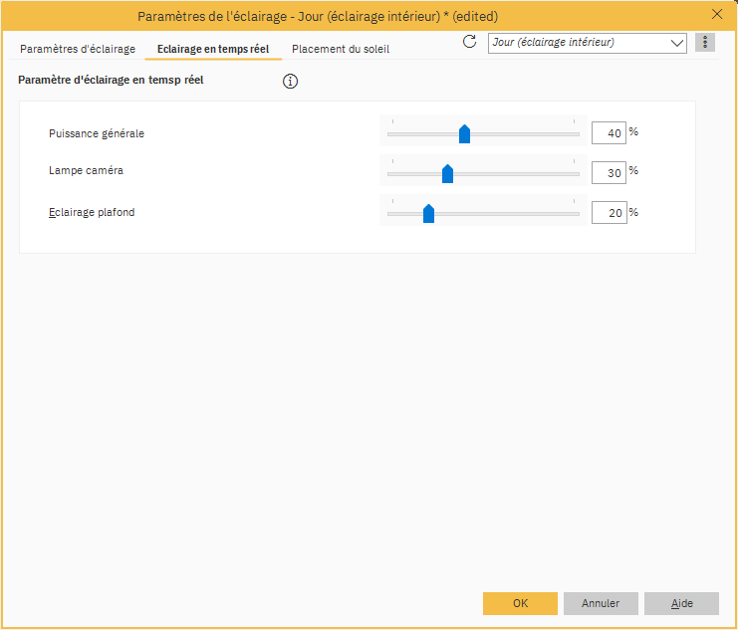Screen dimensions: 738x630
Task: Switch to the Paramètres d'éclairage tab
Action: tap(78, 49)
